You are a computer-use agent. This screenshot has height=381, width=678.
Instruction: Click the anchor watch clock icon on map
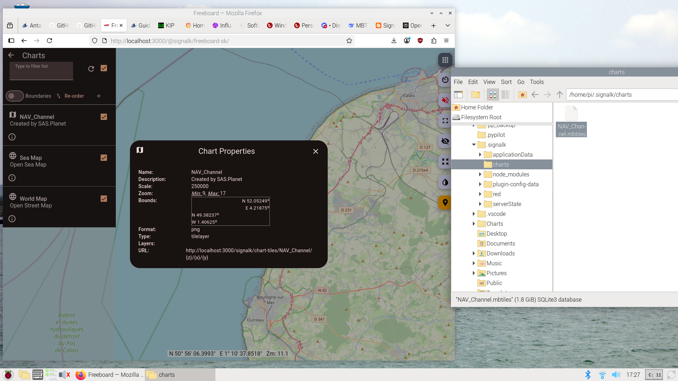point(445,80)
